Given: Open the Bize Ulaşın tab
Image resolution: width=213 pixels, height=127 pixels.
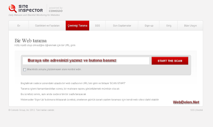Looking at the screenshot, I should point(190,26).
